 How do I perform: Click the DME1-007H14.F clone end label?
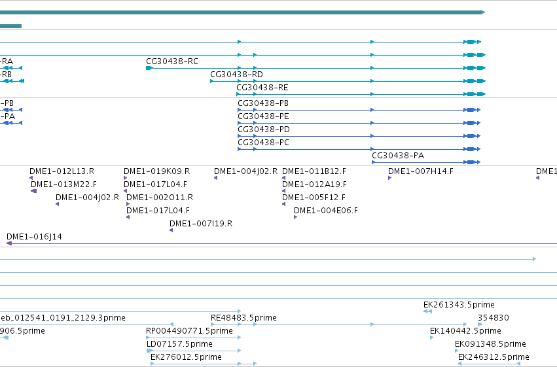(x=421, y=171)
